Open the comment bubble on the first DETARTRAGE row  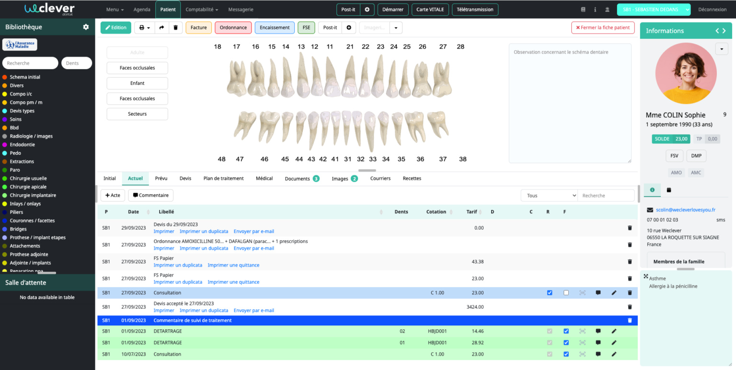coord(598,331)
